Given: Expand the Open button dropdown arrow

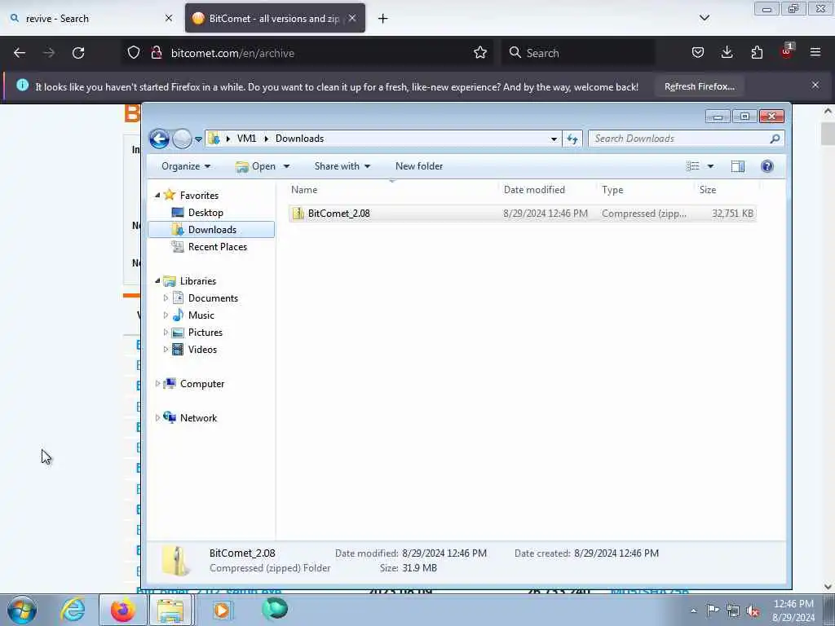Looking at the screenshot, I should pos(286,166).
